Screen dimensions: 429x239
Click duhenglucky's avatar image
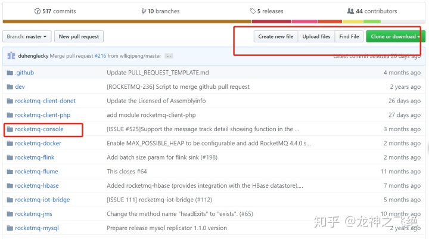[11, 55]
